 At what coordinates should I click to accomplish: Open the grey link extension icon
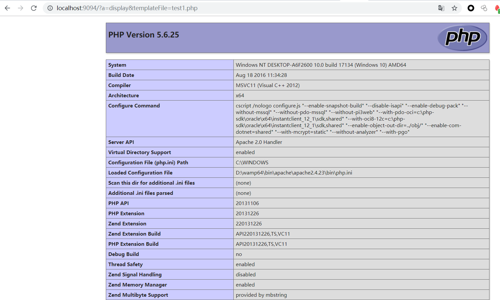coord(484,8)
